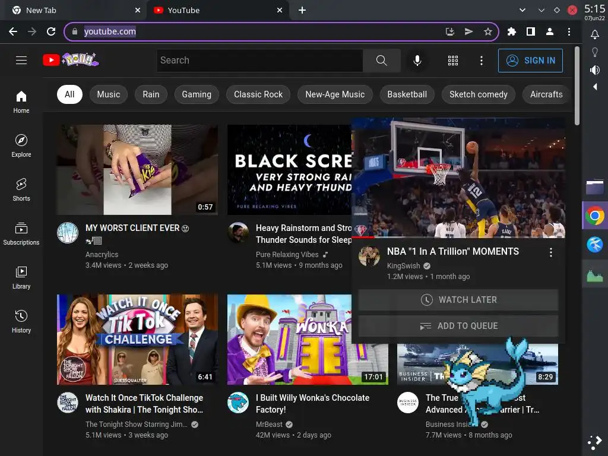The image size is (608, 456).
Task: Click the SIGN IN button
Action: pyautogui.click(x=530, y=61)
